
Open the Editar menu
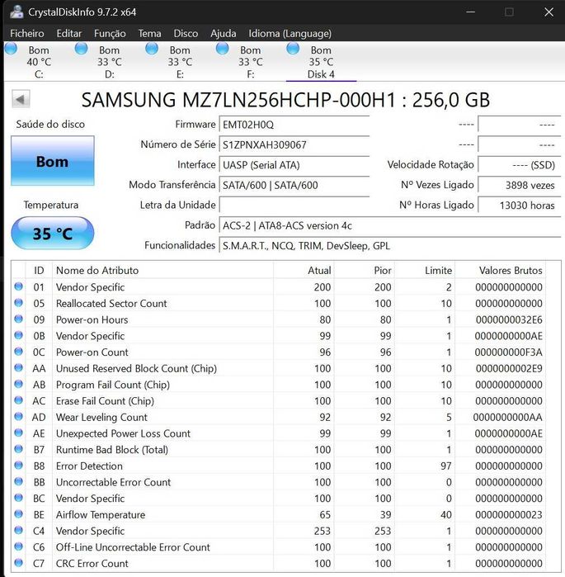coord(68,34)
